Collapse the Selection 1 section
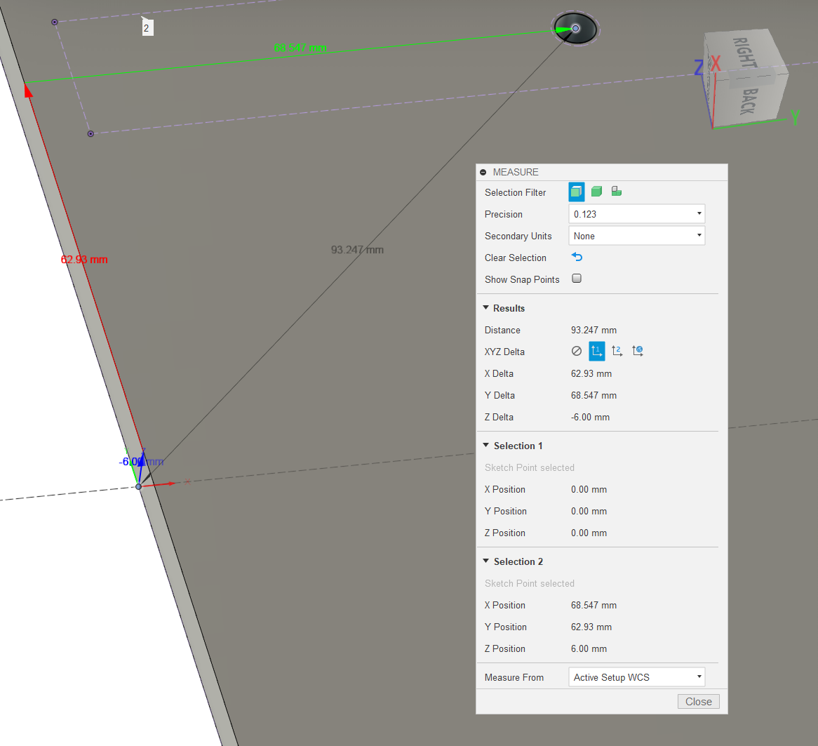Viewport: 818px width, 746px height. pos(485,446)
